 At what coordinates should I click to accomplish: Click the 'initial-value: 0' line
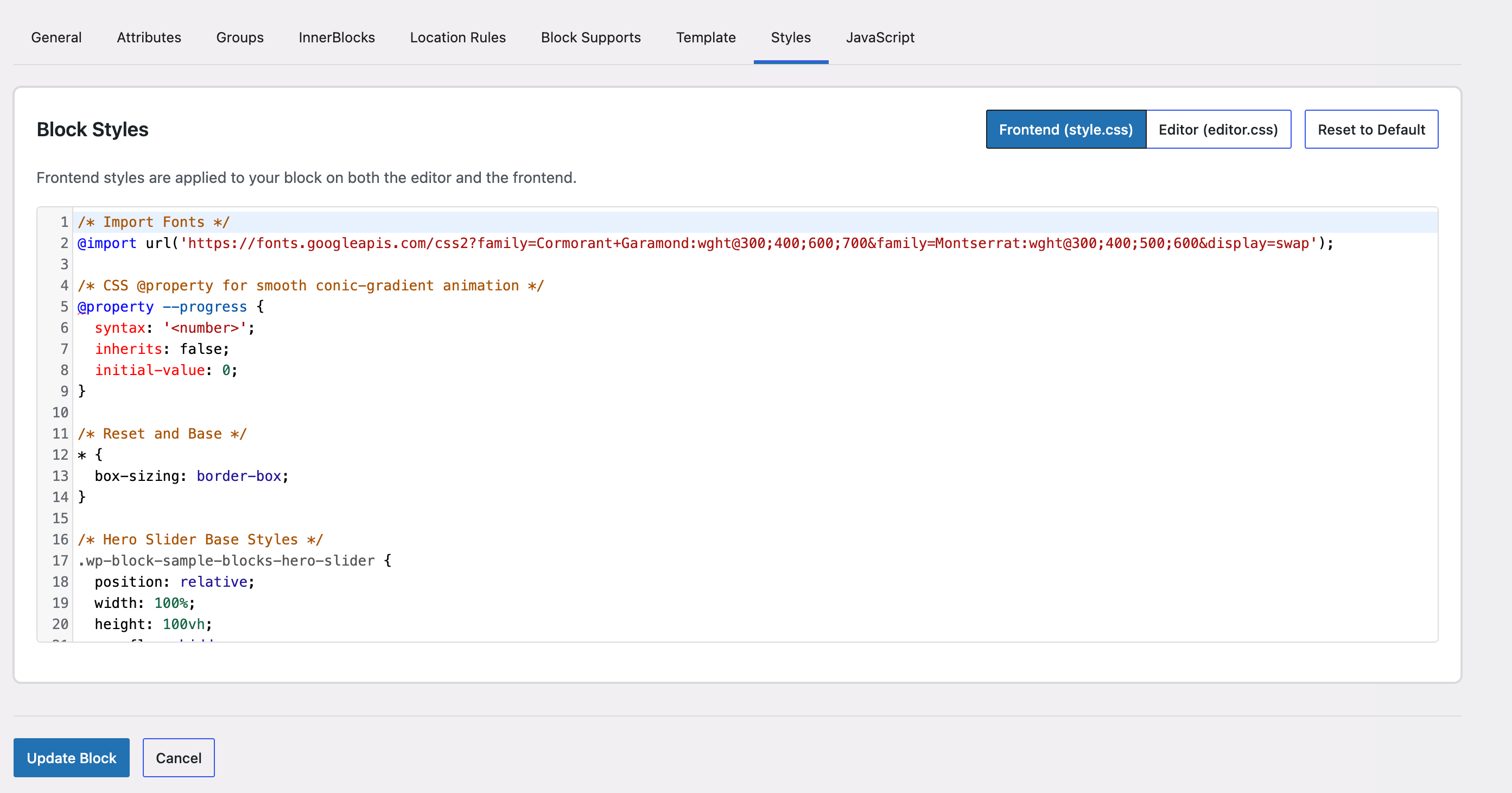point(166,370)
